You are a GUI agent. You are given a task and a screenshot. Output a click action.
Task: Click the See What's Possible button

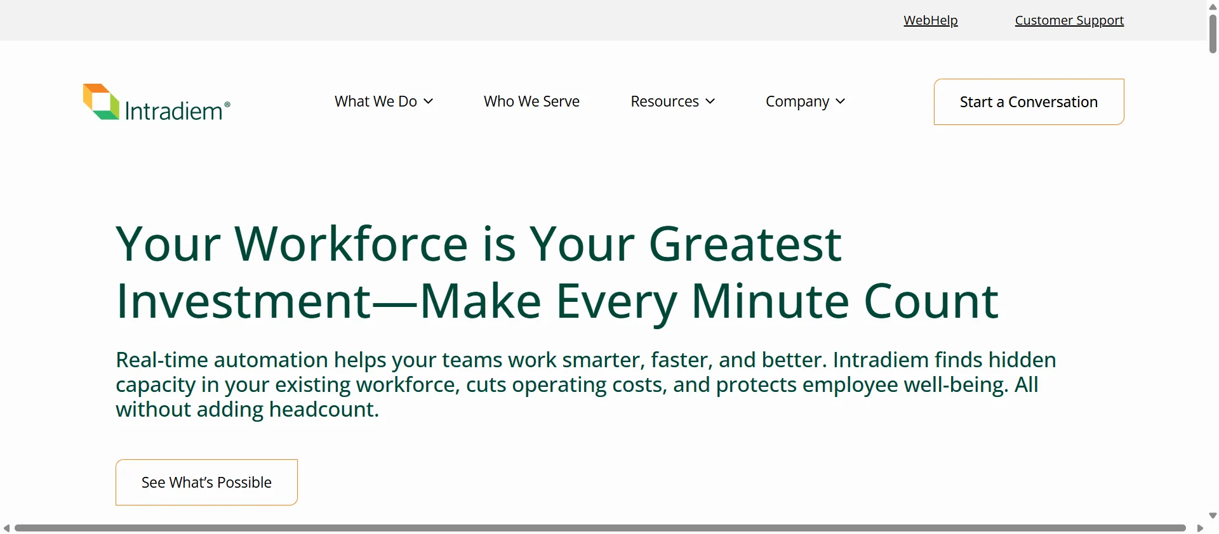[x=206, y=483]
